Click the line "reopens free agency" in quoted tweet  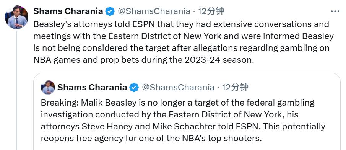pyautogui.click(x=151, y=139)
